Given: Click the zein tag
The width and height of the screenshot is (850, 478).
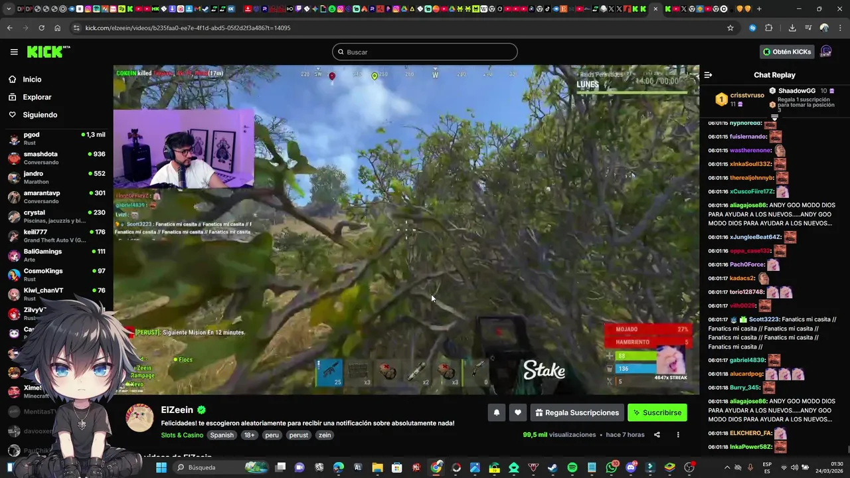Looking at the screenshot, I should [325, 436].
